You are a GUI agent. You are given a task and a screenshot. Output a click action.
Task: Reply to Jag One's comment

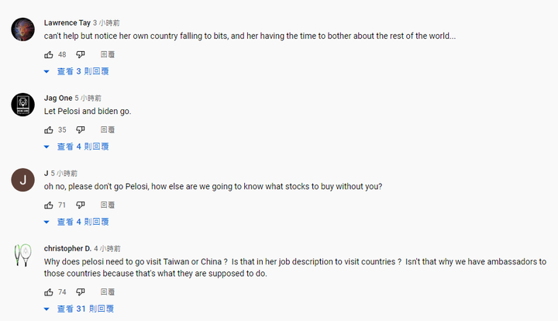point(108,130)
